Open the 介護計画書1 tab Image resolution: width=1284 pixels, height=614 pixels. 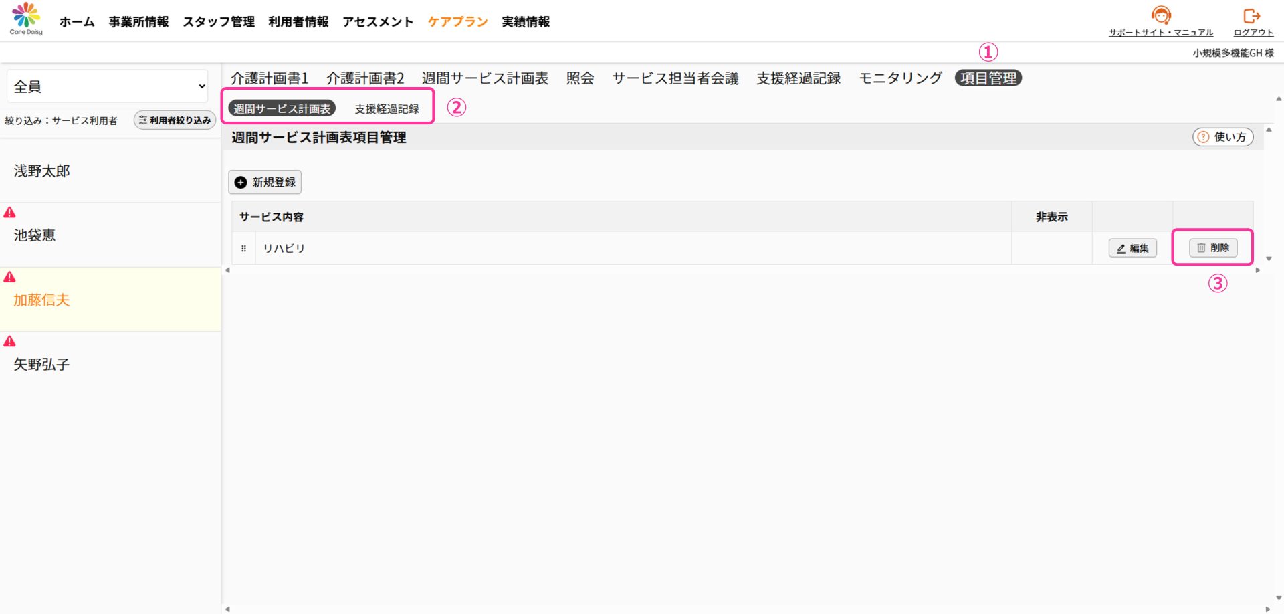point(270,78)
